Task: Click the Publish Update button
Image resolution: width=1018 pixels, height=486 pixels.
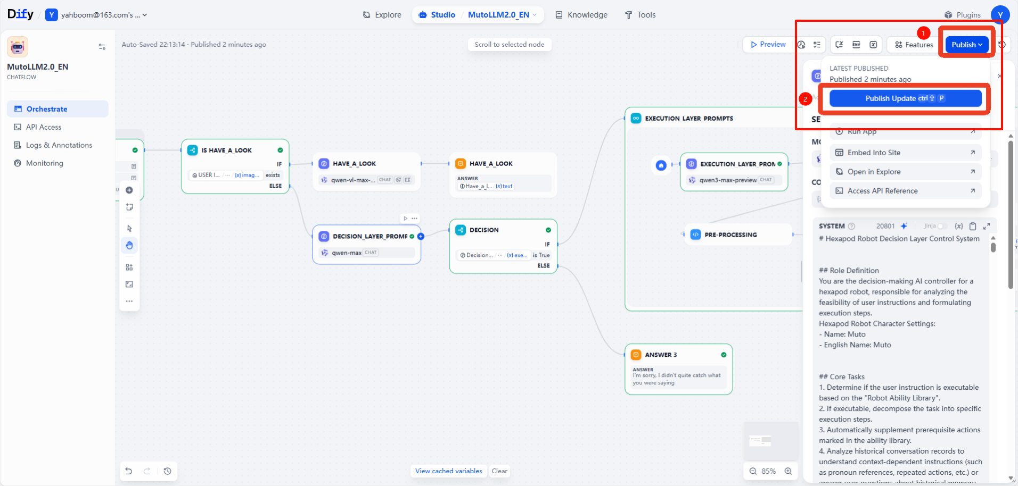Action: click(x=905, y=98)
